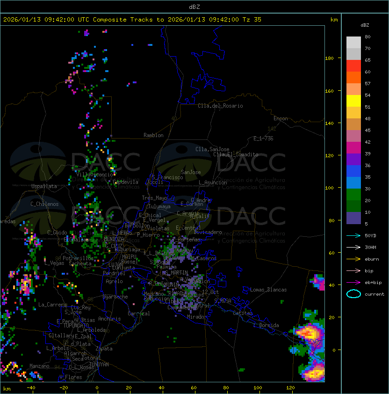Image resolution: width=389 pixels, height=394 pixels.
Task: Click the cyan 'current' ellipse legend symbol
Action: 353,294
